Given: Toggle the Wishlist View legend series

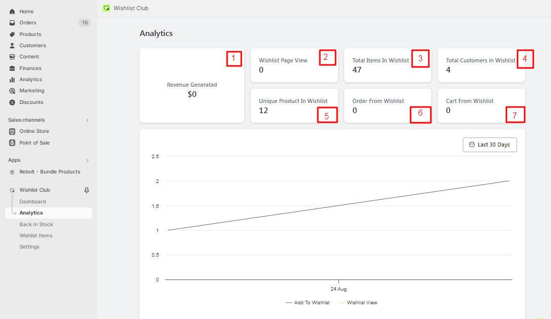Looking at the screenshot, I should 358,303.
